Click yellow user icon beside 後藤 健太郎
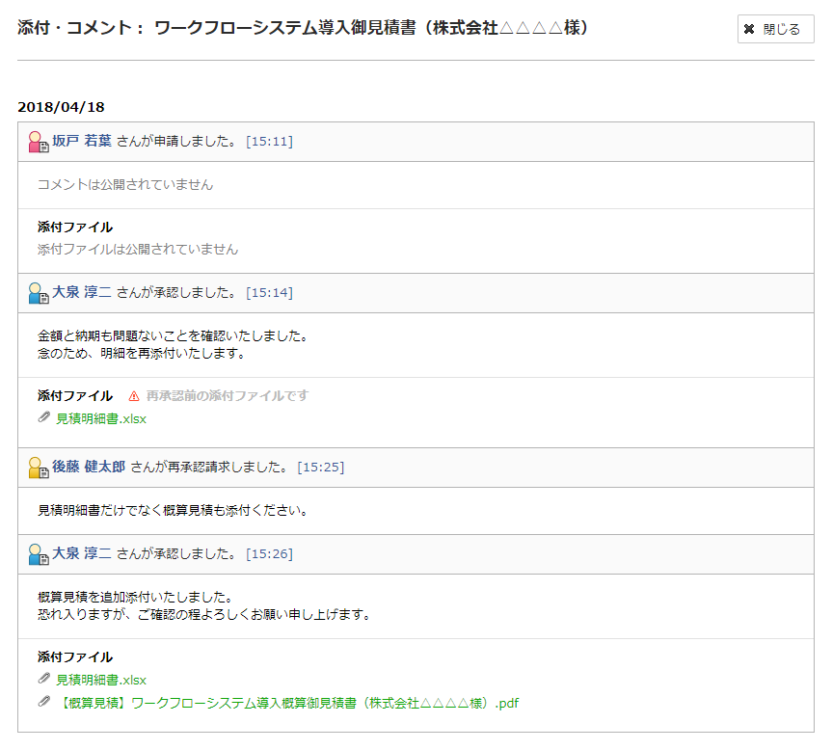This screenshot has height=750, width=832. tap(39, 468)
